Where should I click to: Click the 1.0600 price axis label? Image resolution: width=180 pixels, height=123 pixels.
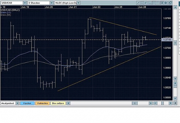[167, 98]
